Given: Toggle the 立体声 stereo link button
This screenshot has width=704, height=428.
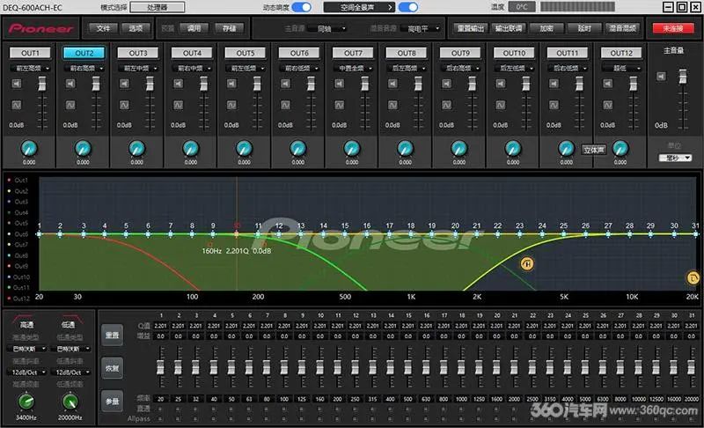Looking at the screenshot, I should tap(593, 150).
